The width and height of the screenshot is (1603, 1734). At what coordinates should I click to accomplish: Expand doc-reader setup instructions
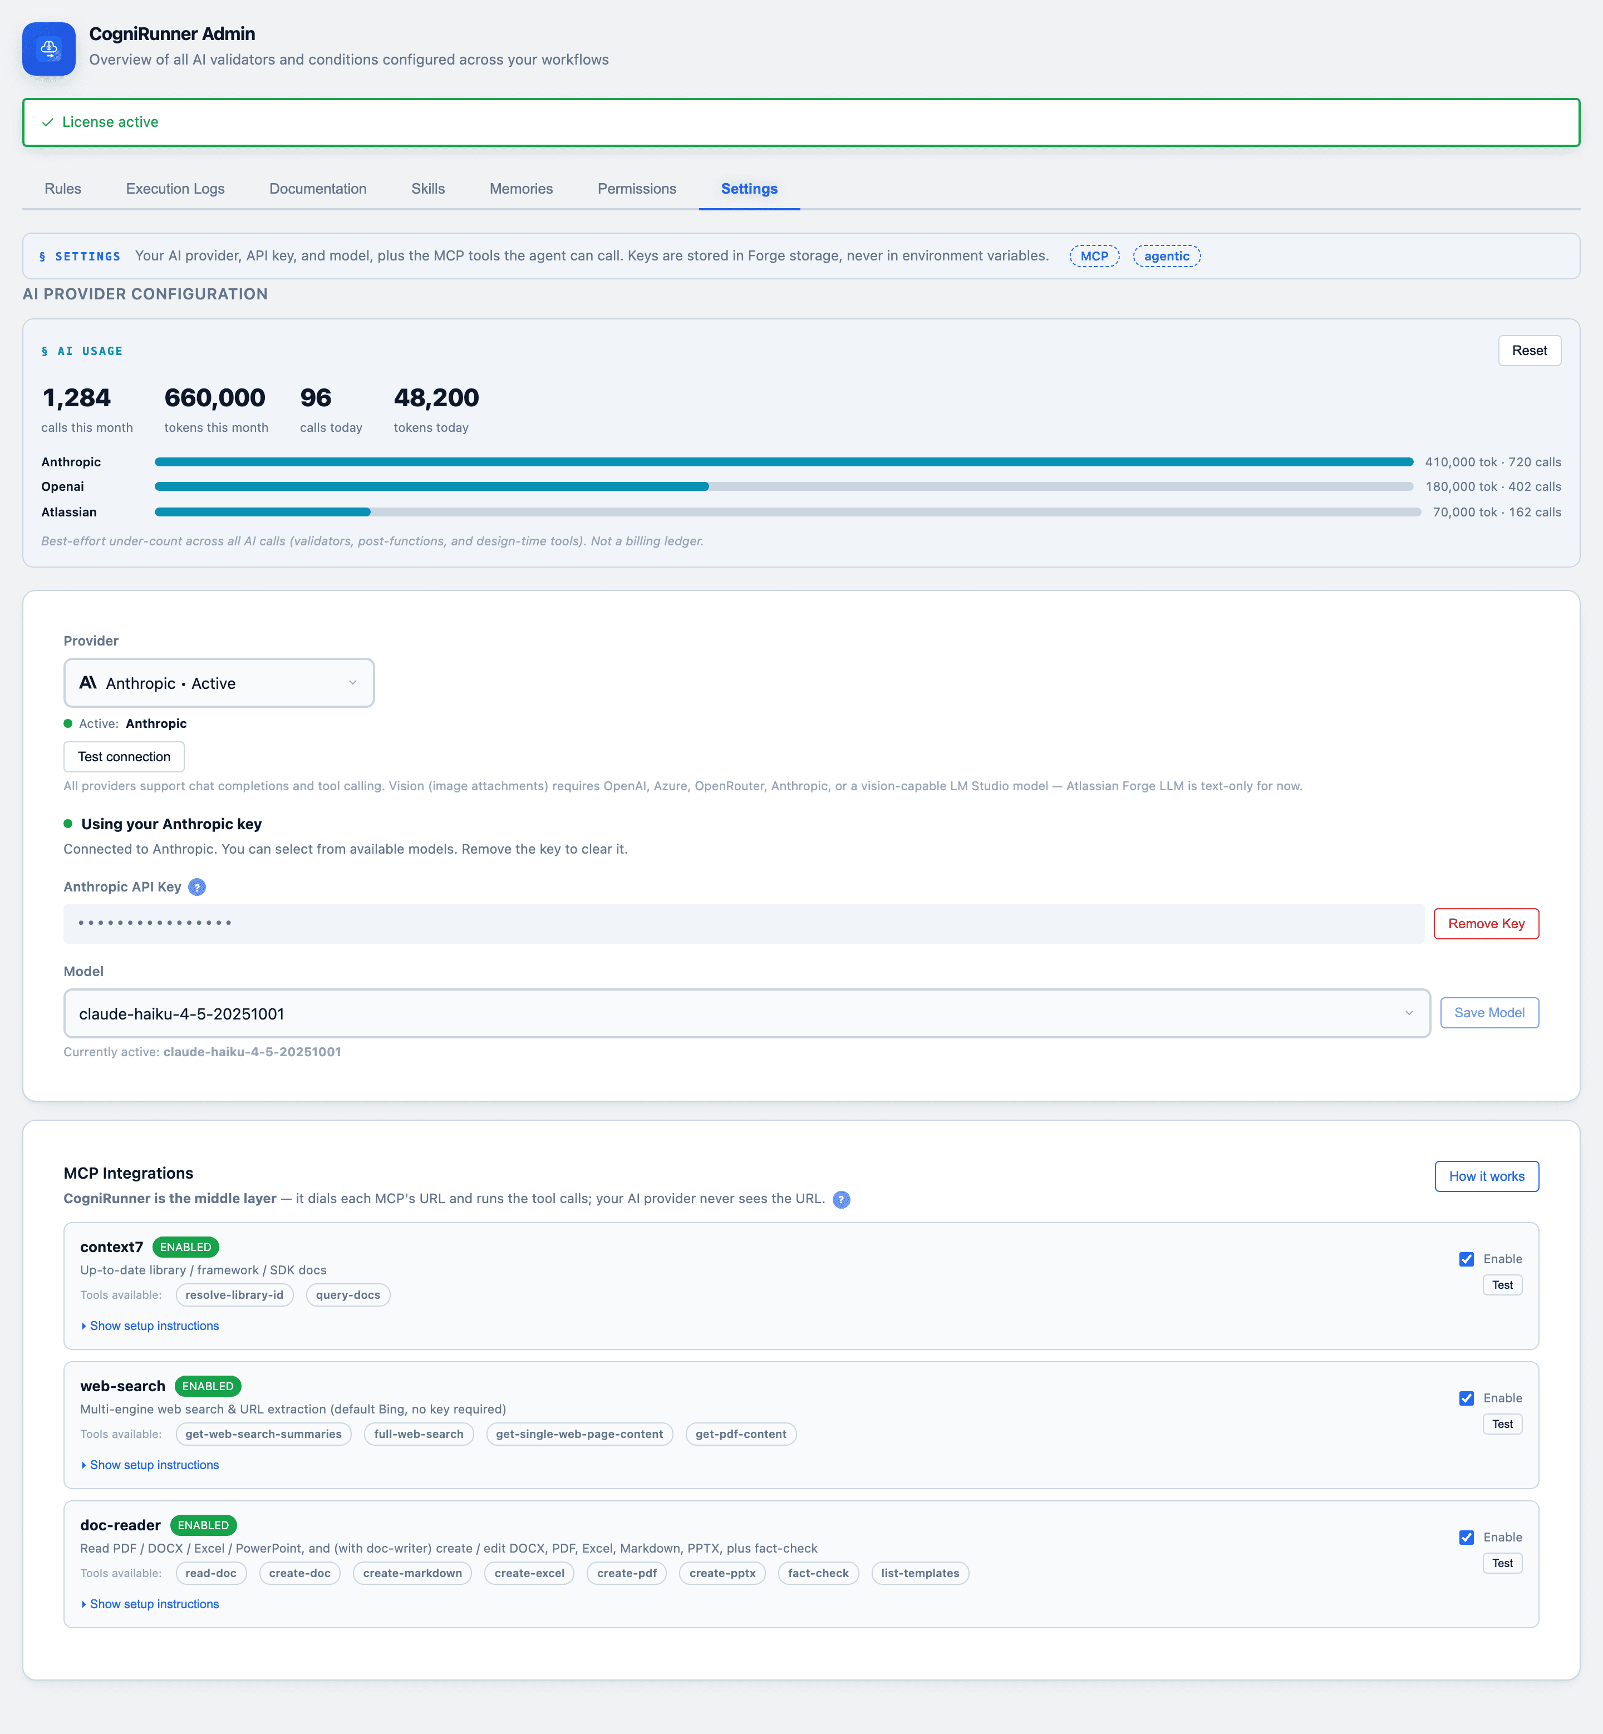(150, 1604)
